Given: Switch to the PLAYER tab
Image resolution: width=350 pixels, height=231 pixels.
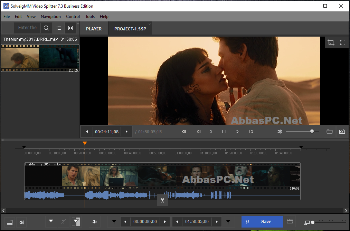Looking at the screenshot, I should click(94, 29).
